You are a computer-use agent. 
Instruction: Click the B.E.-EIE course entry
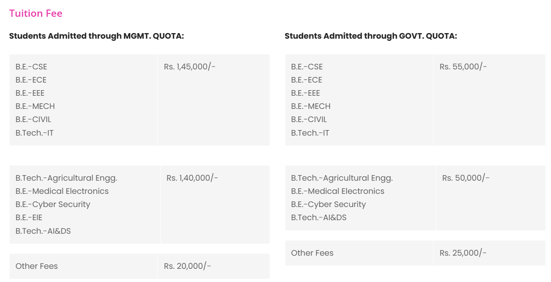click(29, 217)
